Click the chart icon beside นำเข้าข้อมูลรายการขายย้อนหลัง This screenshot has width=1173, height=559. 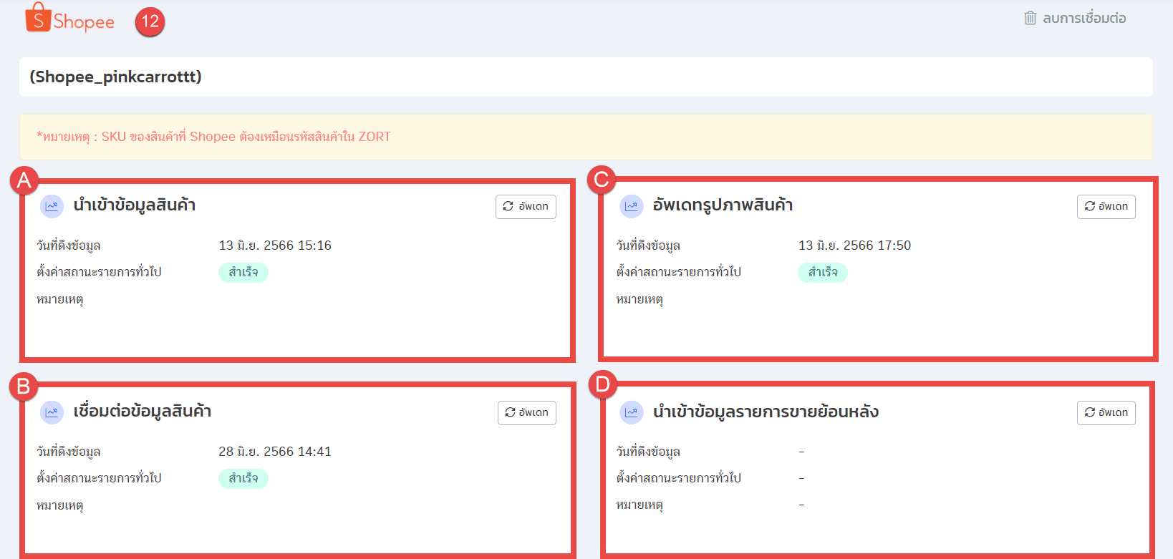[x=631, y=412]
